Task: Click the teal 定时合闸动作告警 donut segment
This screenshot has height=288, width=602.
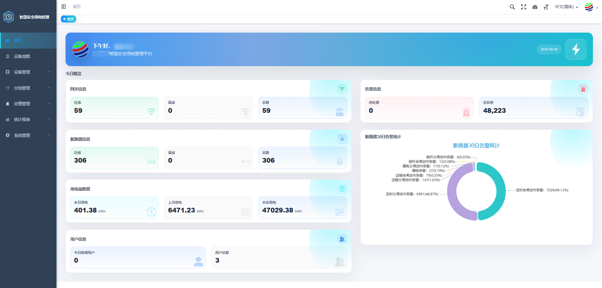Action: click(x=501, y=191)
